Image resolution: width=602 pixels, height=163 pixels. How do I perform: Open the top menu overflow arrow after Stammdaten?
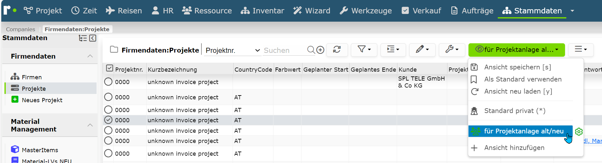tap(572, 11)
